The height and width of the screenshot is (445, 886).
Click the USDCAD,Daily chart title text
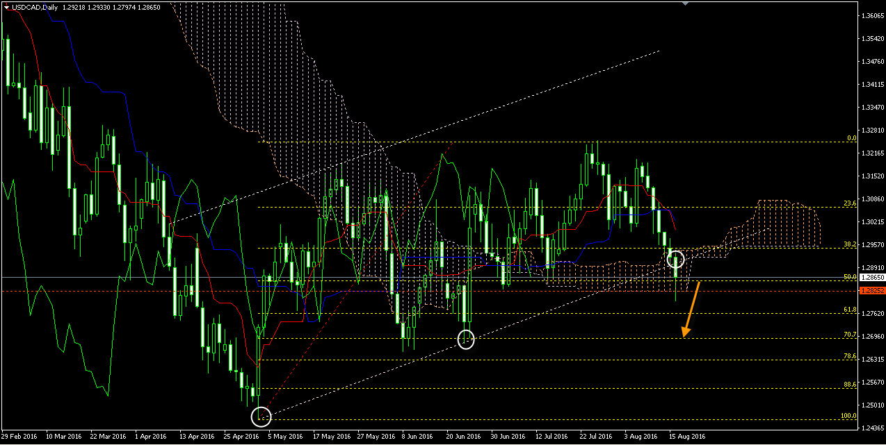(35, 6)
